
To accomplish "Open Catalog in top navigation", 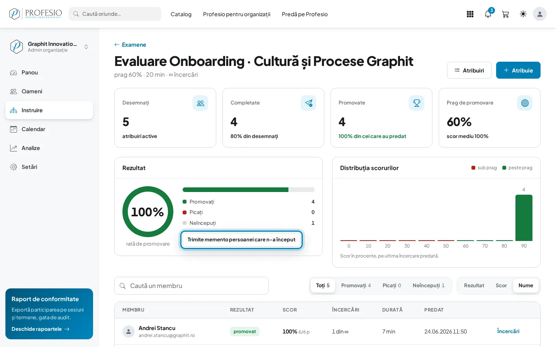I will coord(181,14).
